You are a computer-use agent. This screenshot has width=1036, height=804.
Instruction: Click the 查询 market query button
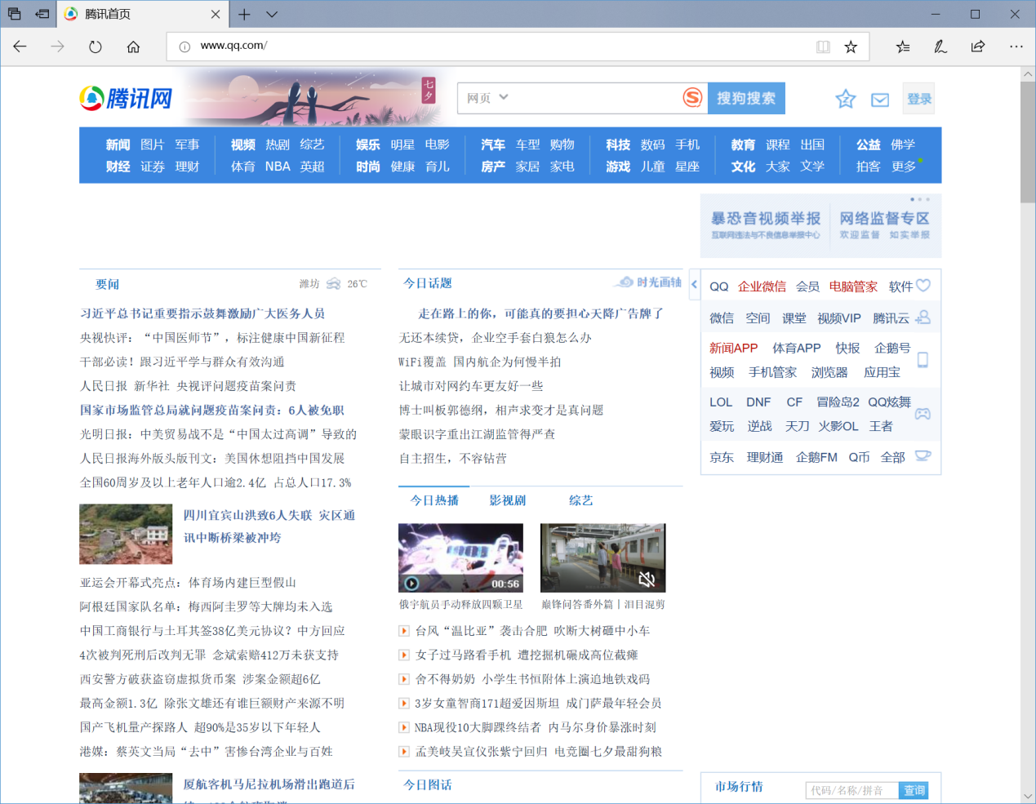914,790
